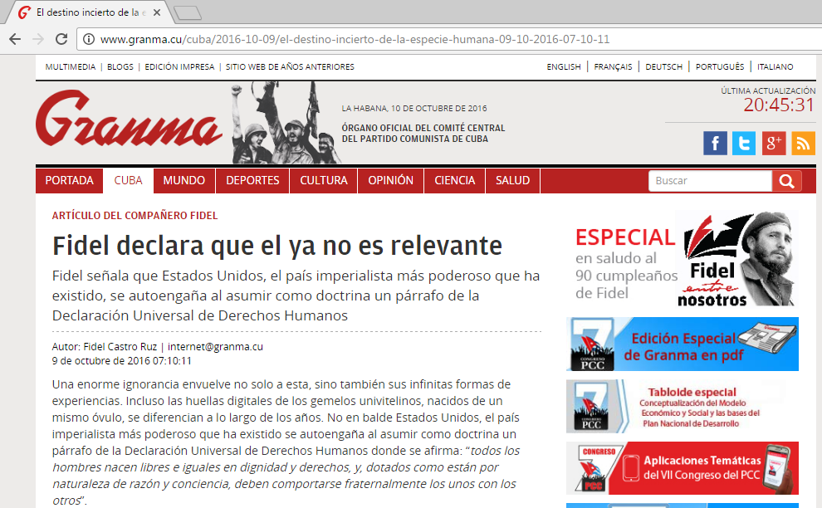
Task: Click the browser back arrow
Action: click(15, 39)
